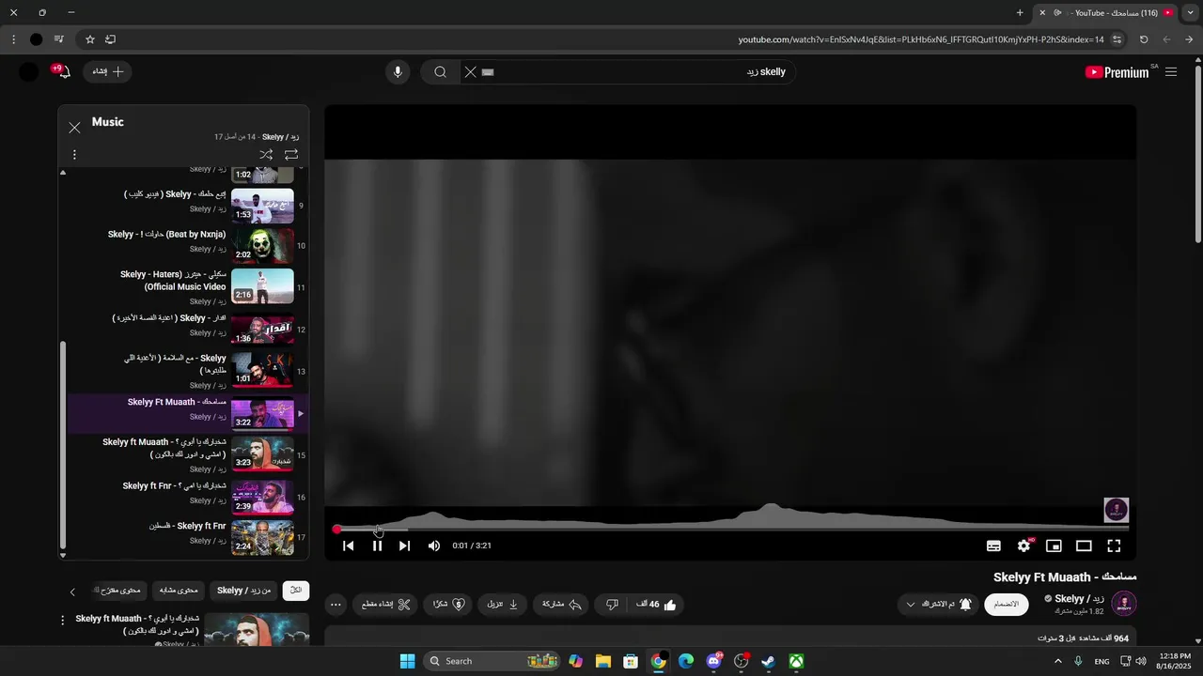1203x676 pixels.
Task: Toggle subtitles/closed captions in the player
Action: (993, 545)
